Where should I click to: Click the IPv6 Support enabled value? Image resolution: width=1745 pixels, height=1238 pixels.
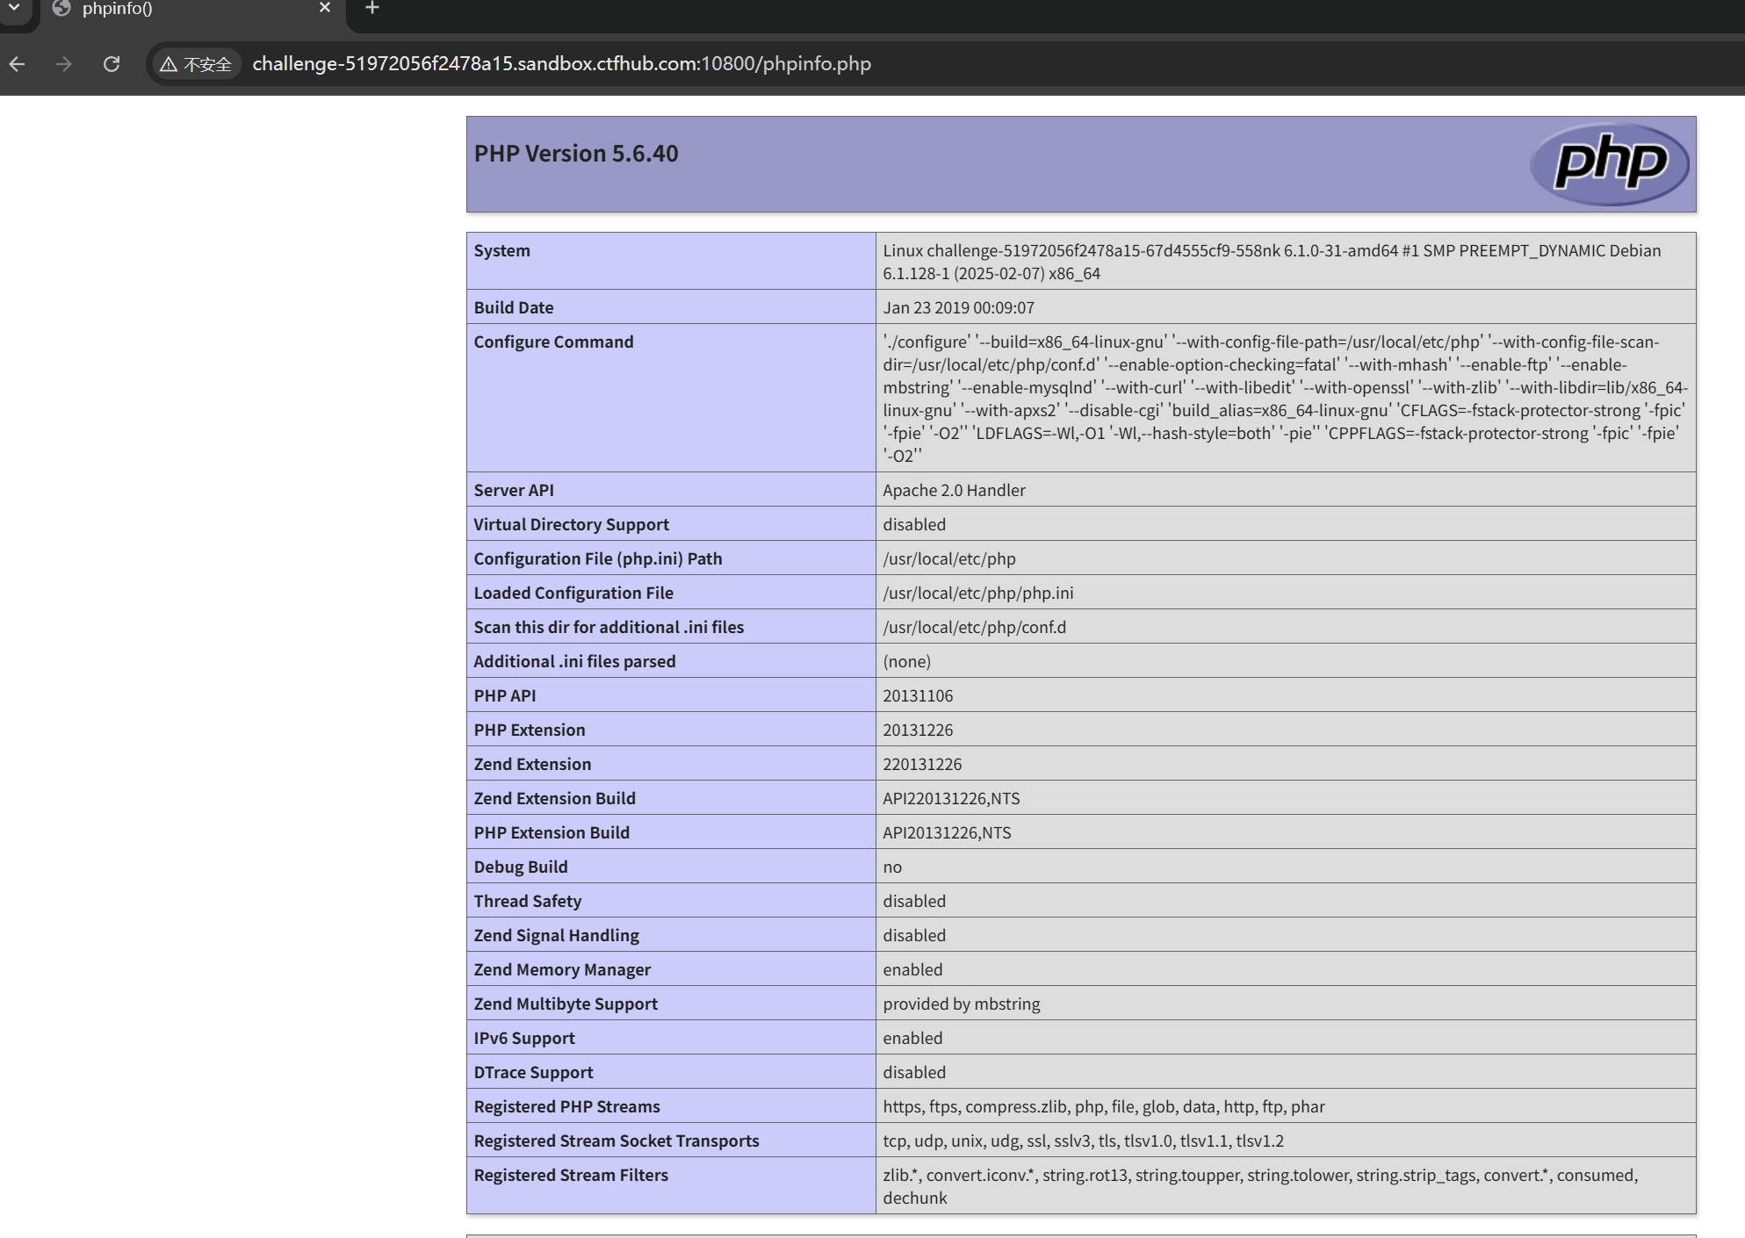pyautogui.click(x=912, y=1038)
